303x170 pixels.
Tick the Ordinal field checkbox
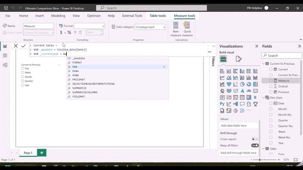click(x=271, y=86)
